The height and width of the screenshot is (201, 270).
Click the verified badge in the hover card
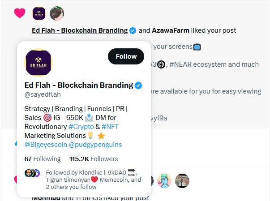click(x=139, y=85)
